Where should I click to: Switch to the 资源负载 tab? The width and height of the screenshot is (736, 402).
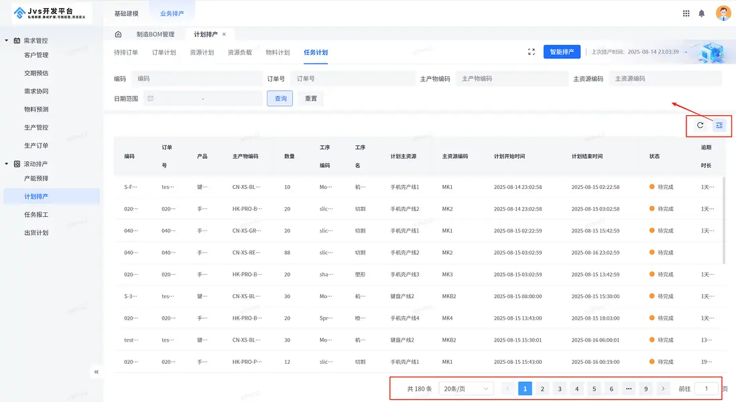(x=239, y=52)
